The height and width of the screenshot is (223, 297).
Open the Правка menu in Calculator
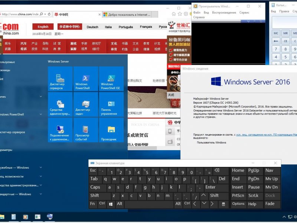[x=284, y=12]
